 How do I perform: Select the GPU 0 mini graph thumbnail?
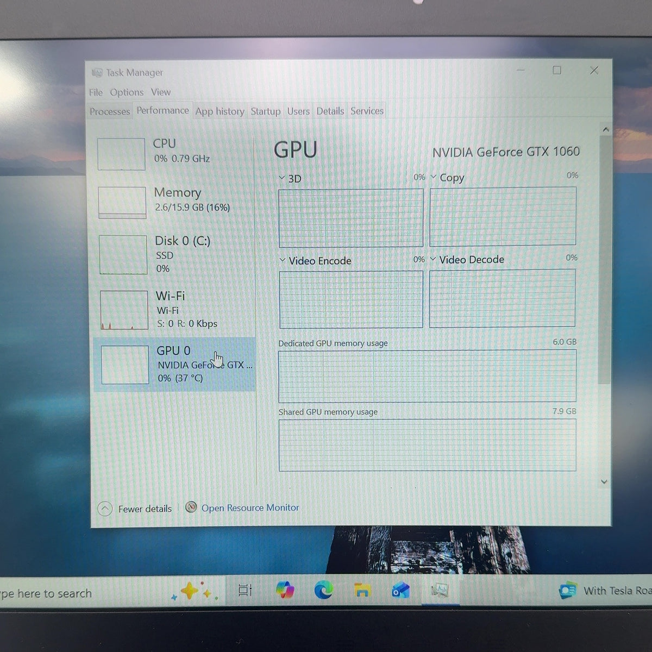pos(125,365)
